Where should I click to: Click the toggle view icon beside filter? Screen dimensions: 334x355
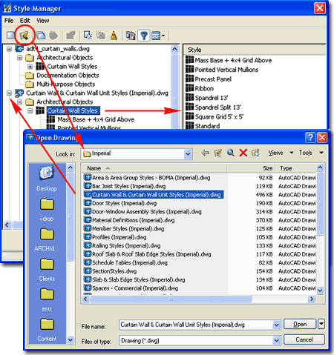pyautogui.click(x=131, y=36)
